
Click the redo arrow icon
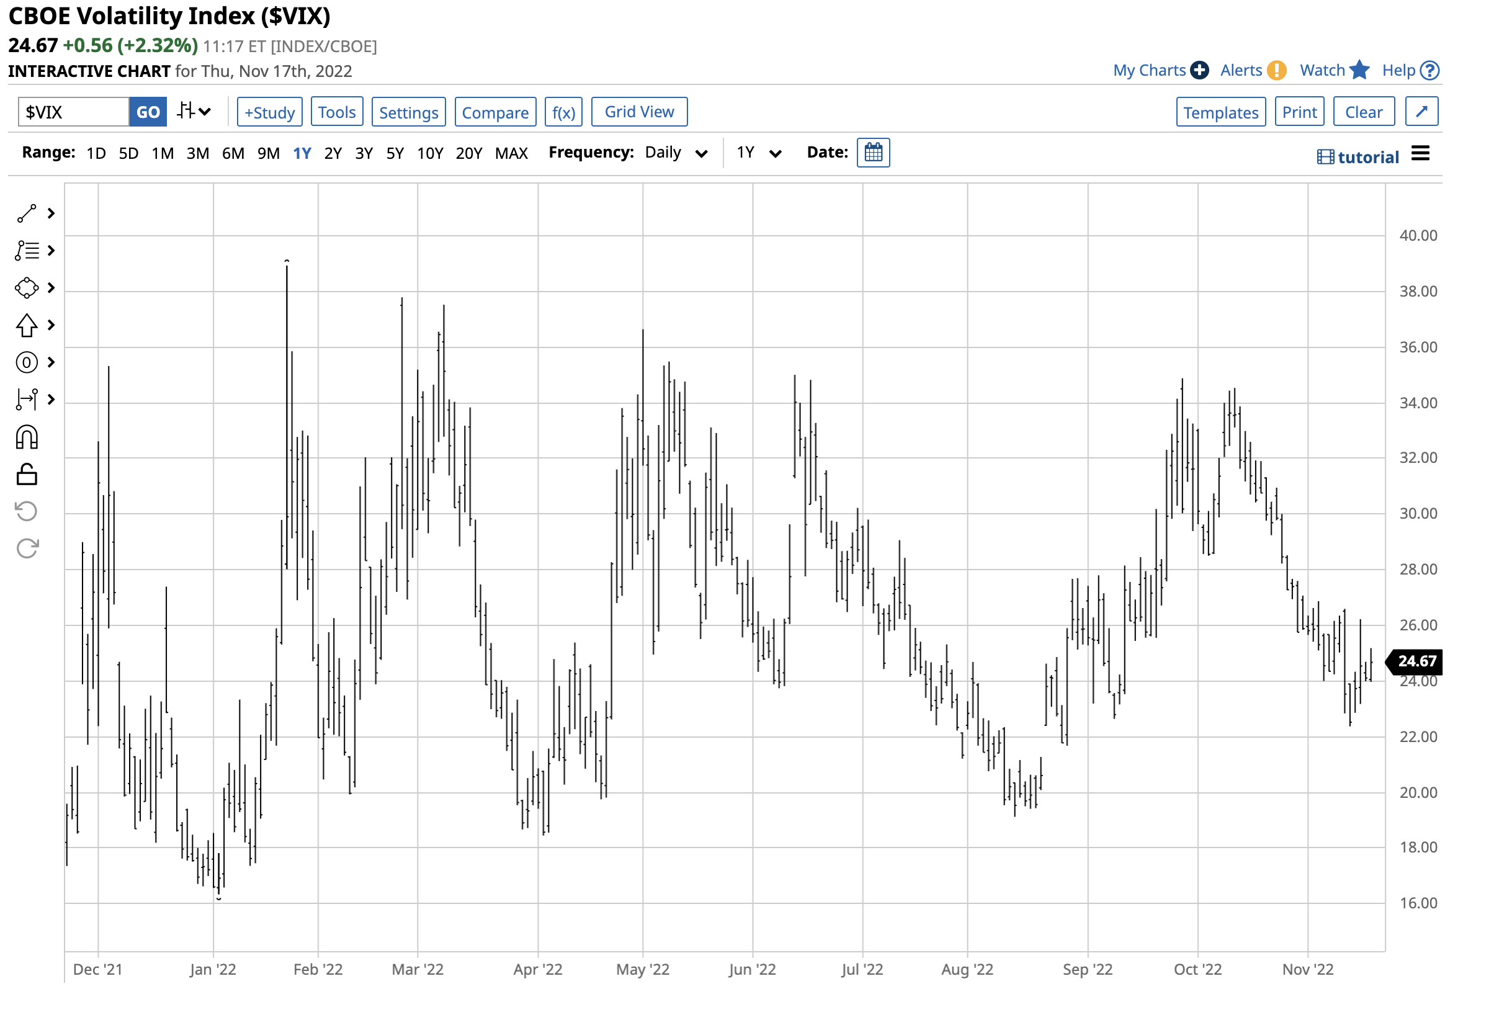point(26,549)
